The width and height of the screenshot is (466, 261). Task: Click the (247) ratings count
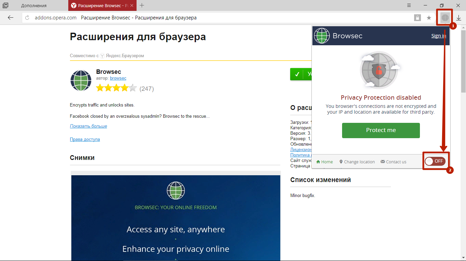tap(147, 89)
